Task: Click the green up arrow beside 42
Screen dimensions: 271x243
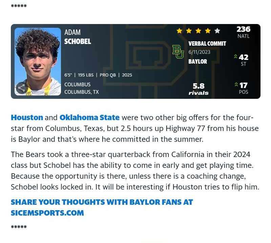Action: click(x=235, y=57)
